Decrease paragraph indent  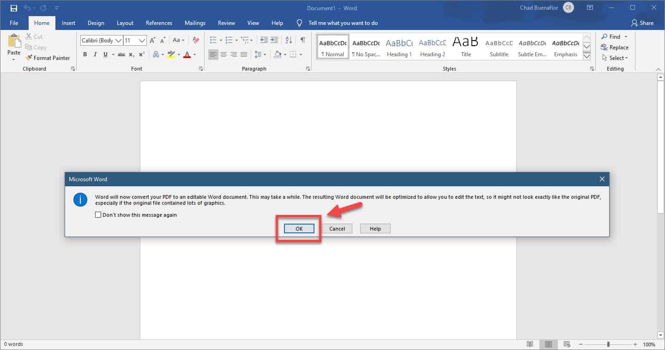click(x=264, y=40)
